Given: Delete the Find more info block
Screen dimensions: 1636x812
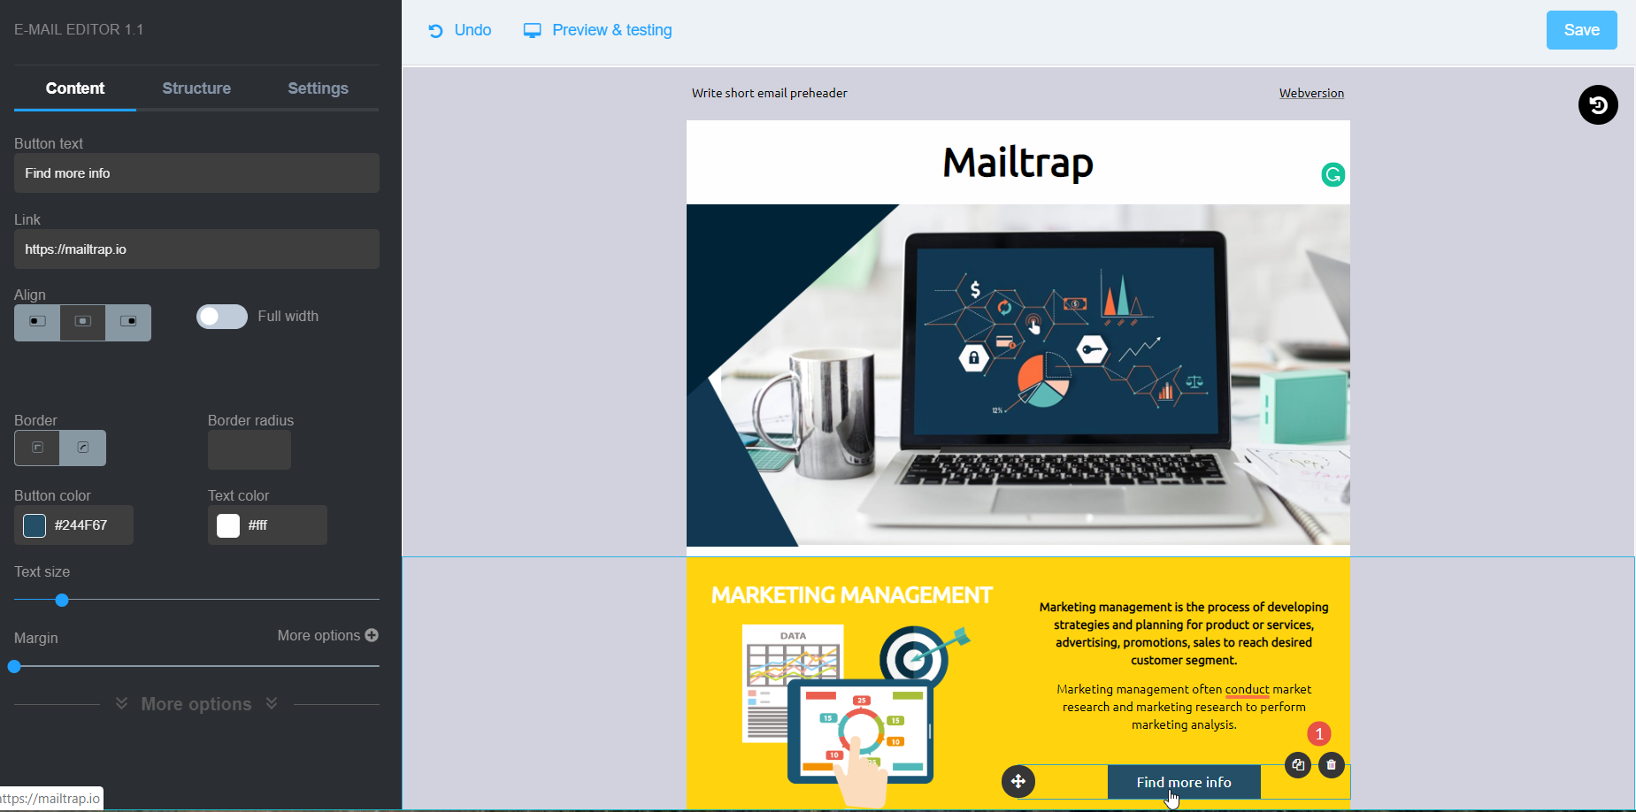Looking at the screenshot, I should pos(1332,765).
